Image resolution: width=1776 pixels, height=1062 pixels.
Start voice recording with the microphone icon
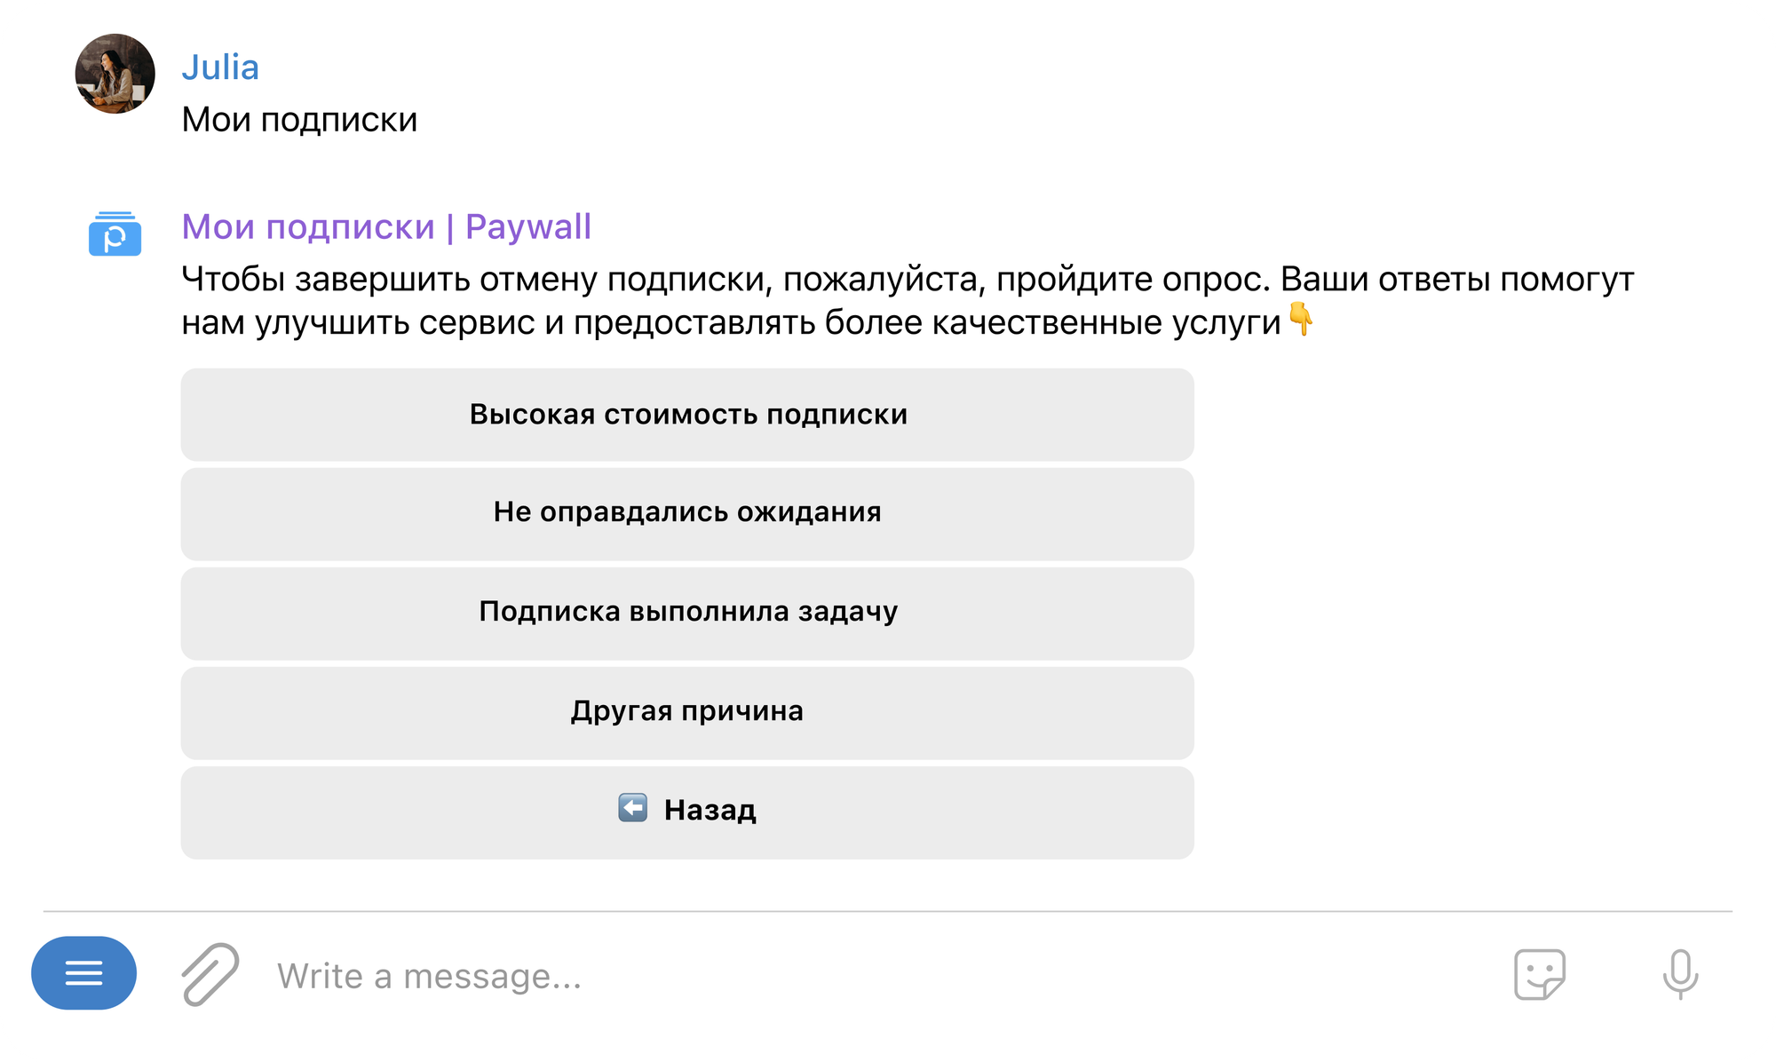[1680, 974]
